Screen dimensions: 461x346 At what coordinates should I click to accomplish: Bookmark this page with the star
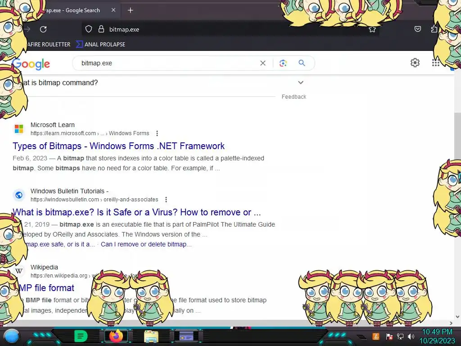372,29
